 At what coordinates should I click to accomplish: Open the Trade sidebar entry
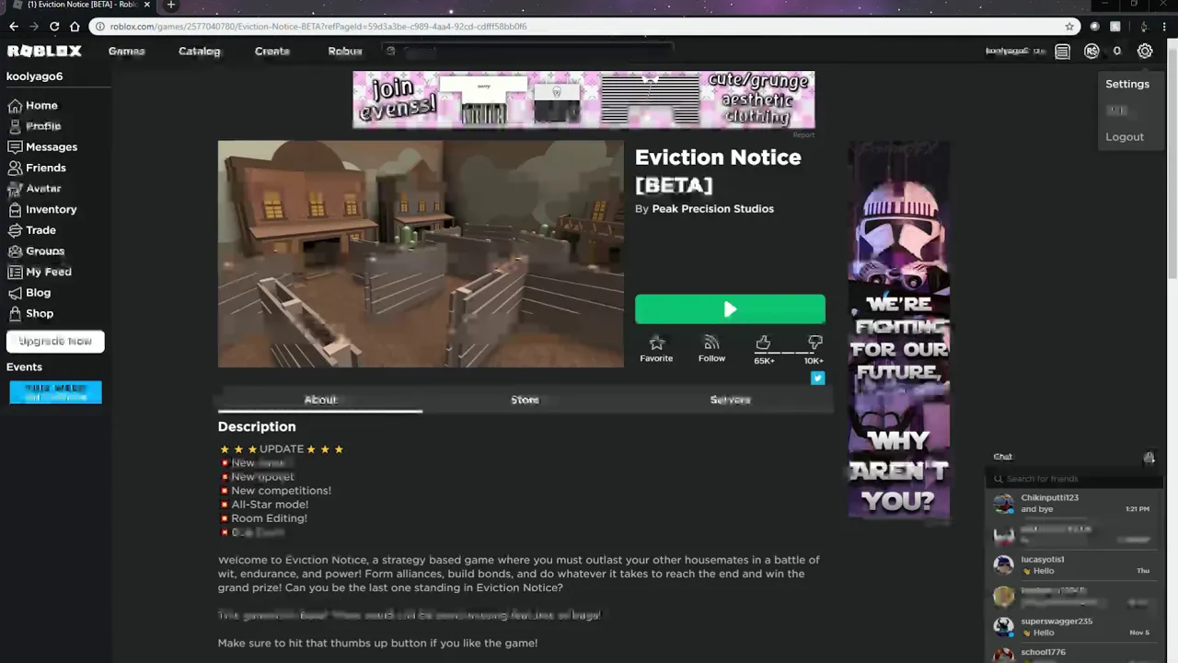click(x=32, y=230)
